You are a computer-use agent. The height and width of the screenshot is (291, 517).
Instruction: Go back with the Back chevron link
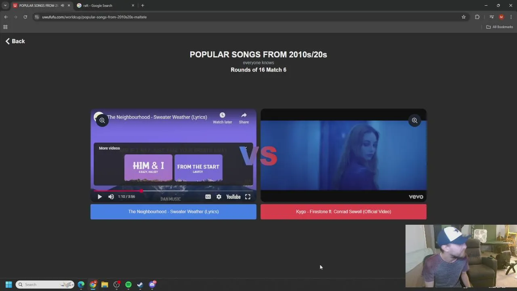pos(15,41)
